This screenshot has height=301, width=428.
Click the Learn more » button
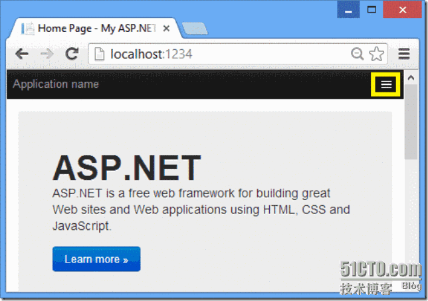pos(96,259)
